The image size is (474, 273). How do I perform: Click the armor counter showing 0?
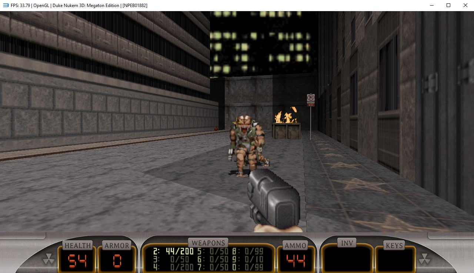117,261
